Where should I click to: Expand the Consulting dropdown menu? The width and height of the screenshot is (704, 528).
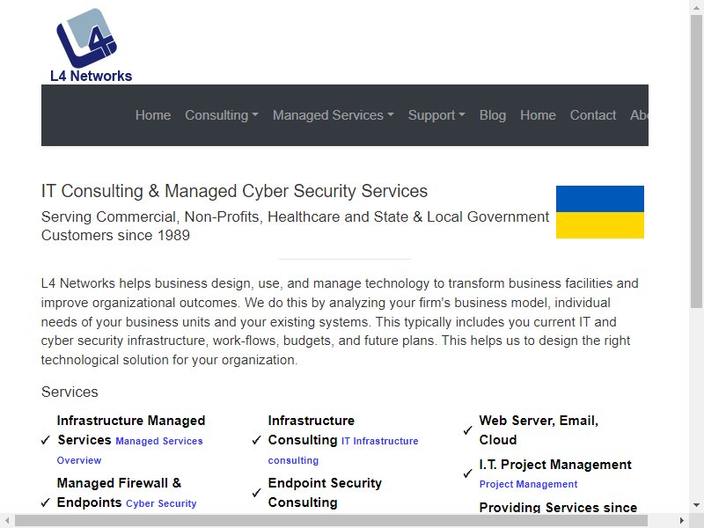[222, 115]
